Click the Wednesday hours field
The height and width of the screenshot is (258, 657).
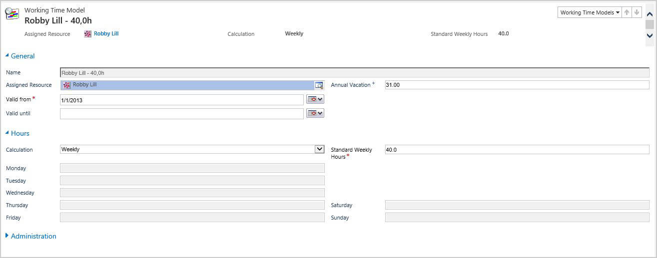pos(192,193)
